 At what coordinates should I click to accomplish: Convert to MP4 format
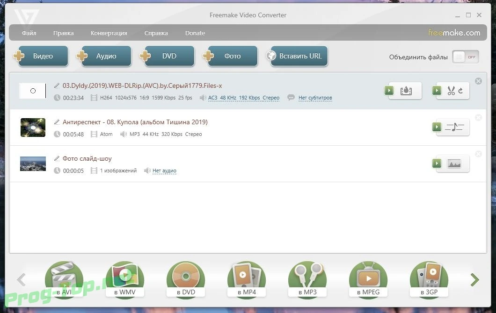coord(247,279)
